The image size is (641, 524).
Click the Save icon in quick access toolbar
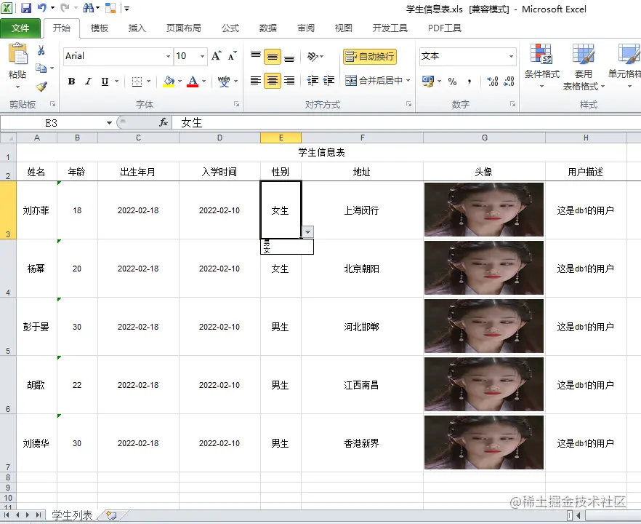[25, 8]
